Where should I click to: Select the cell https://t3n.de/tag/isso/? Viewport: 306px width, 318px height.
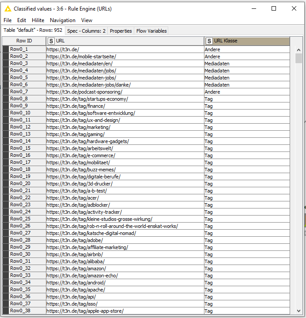click(125, 304)
